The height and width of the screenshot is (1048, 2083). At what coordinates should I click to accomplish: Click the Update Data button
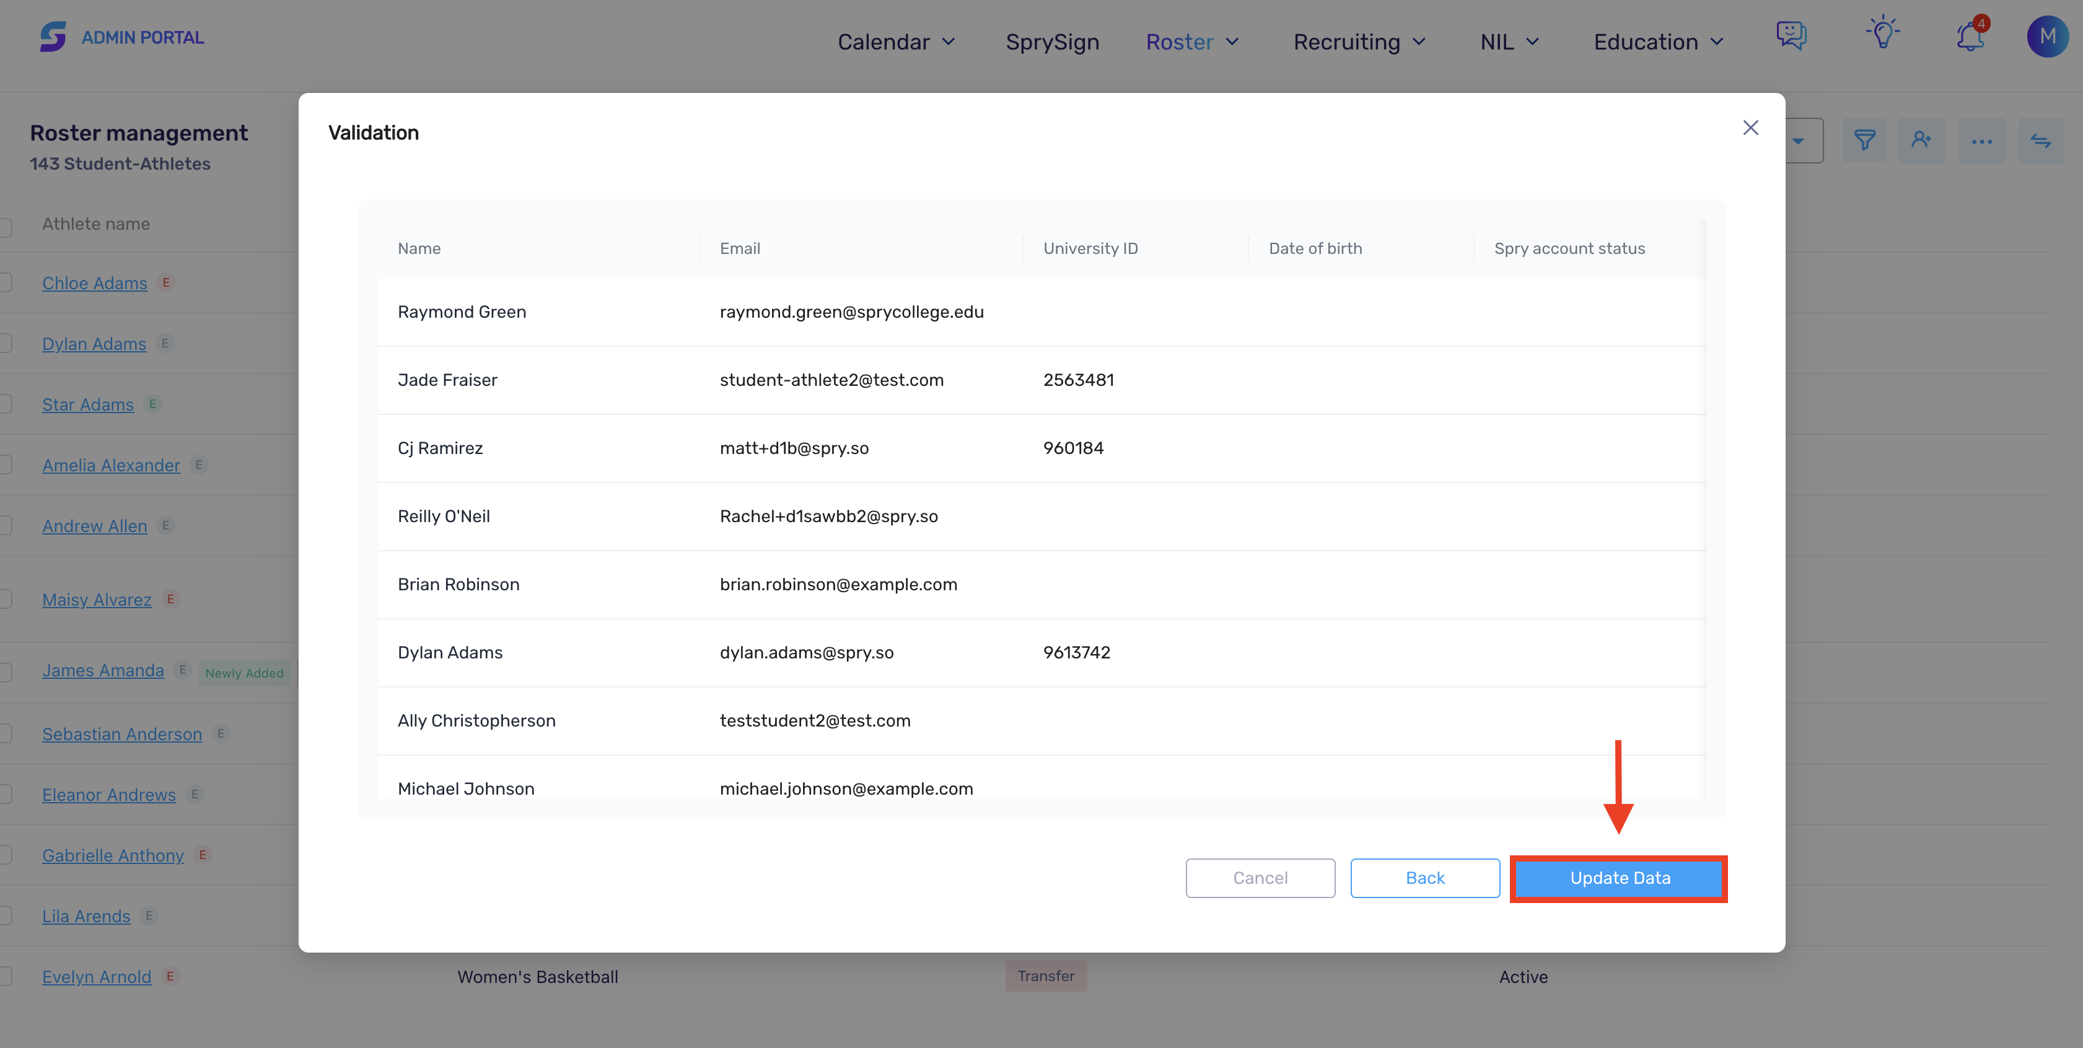[x=1620, y=878]
